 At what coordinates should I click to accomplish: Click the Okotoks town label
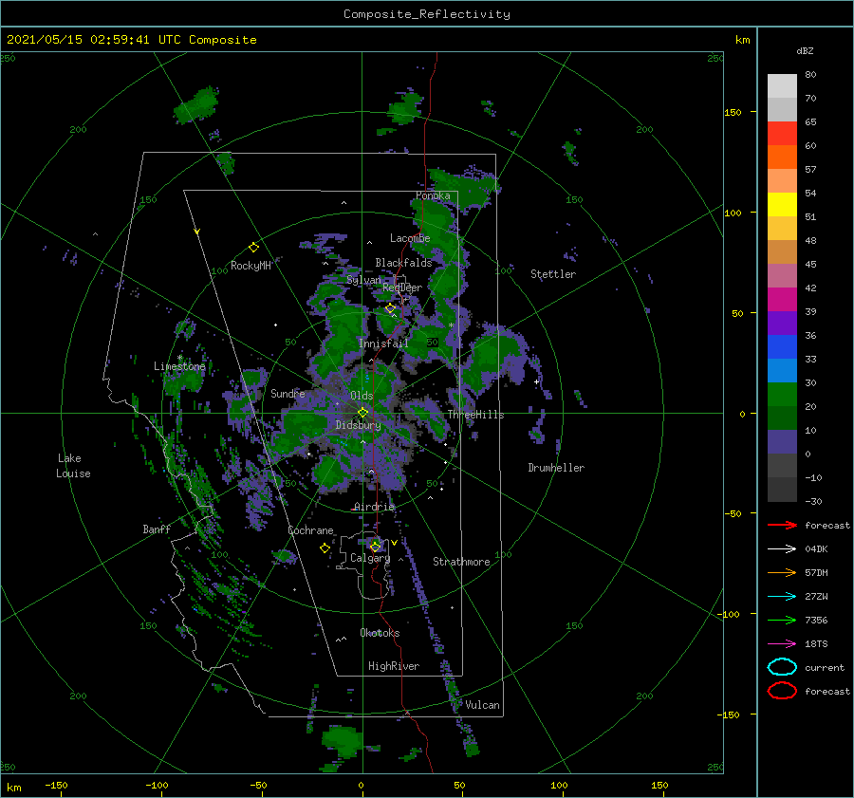pyautogui.click(x=380, y=633)
